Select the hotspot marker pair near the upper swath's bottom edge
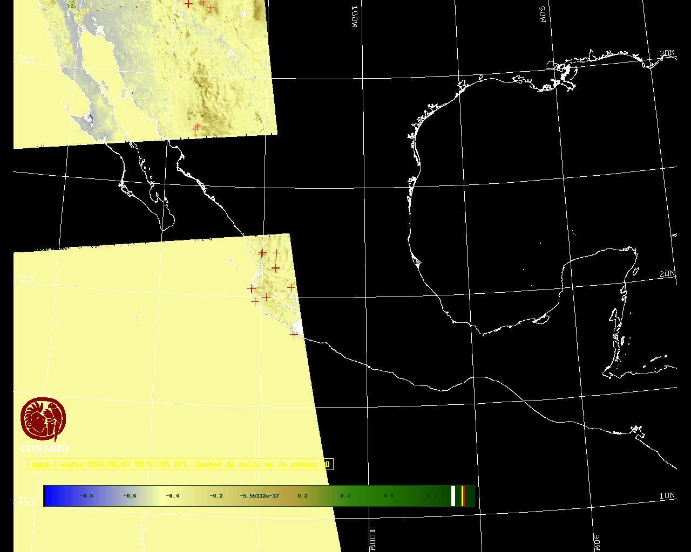 click(197, 128)
